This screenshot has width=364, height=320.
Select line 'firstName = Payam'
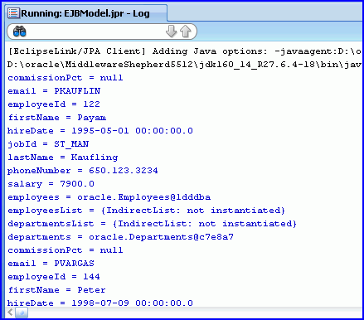pos(56,118)
